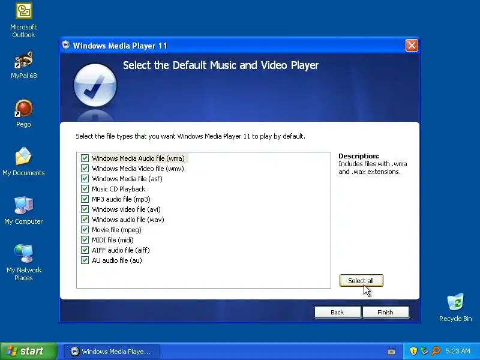This screenshot has height=360, width=480.
Task: Select the Windows video file (avi) row text
Action: coord(126,209)
